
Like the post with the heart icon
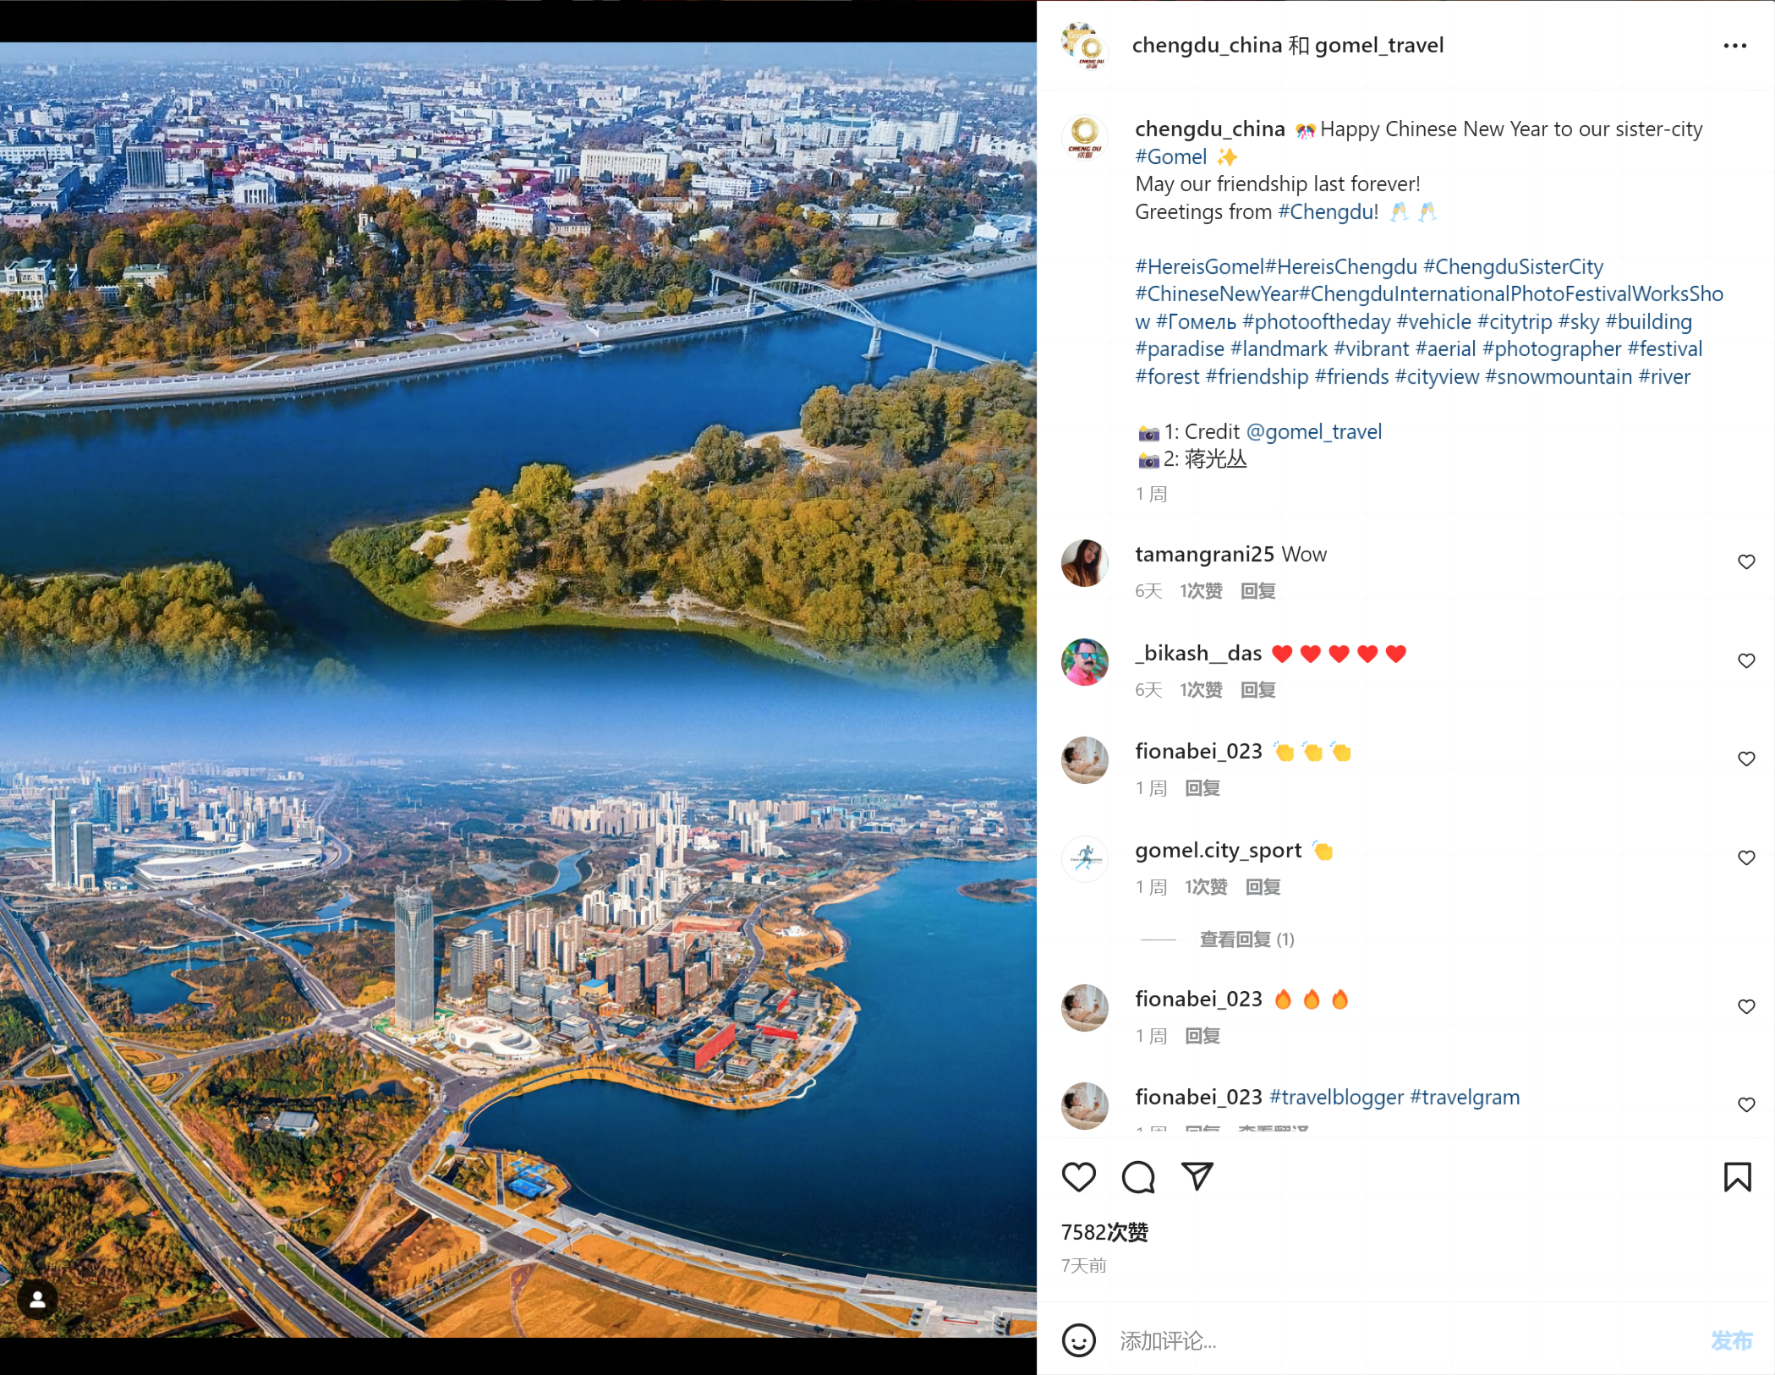(1078, 1176)
